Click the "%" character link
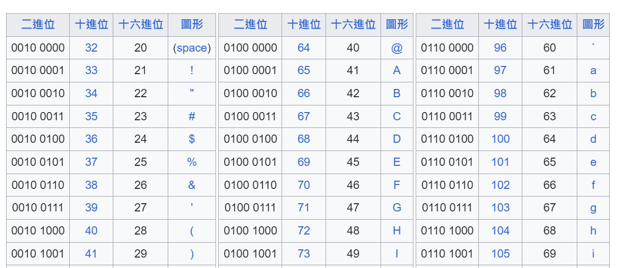 (x=191, y=162)
